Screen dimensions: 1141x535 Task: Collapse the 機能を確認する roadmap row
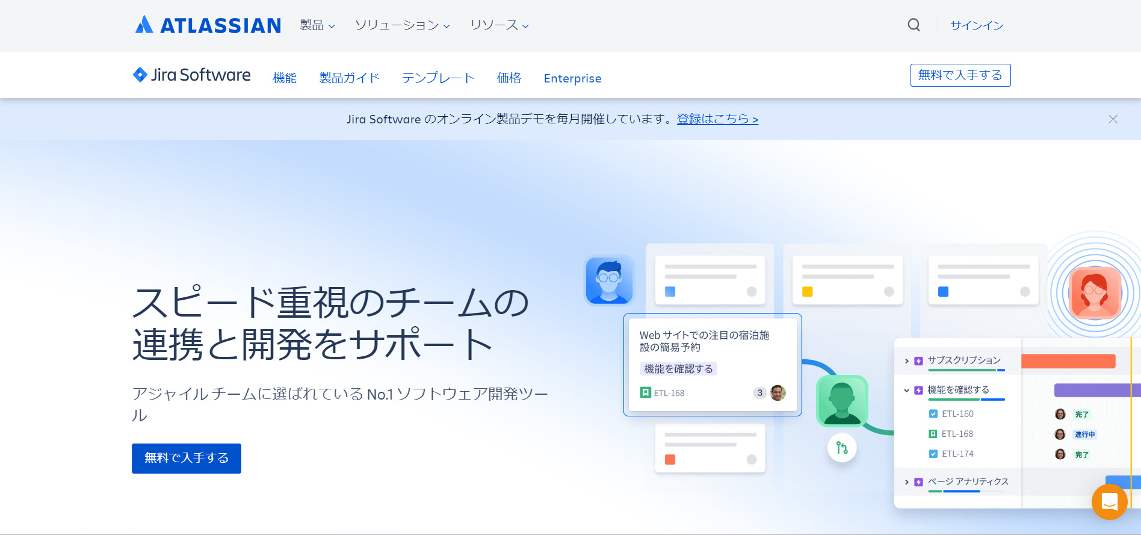(x=907, y=391)
